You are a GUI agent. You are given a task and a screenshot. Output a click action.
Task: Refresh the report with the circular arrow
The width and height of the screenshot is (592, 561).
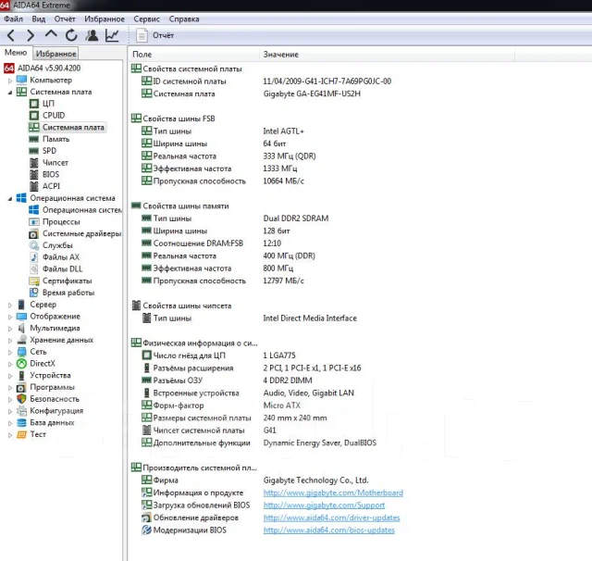[x=71, y=35]
